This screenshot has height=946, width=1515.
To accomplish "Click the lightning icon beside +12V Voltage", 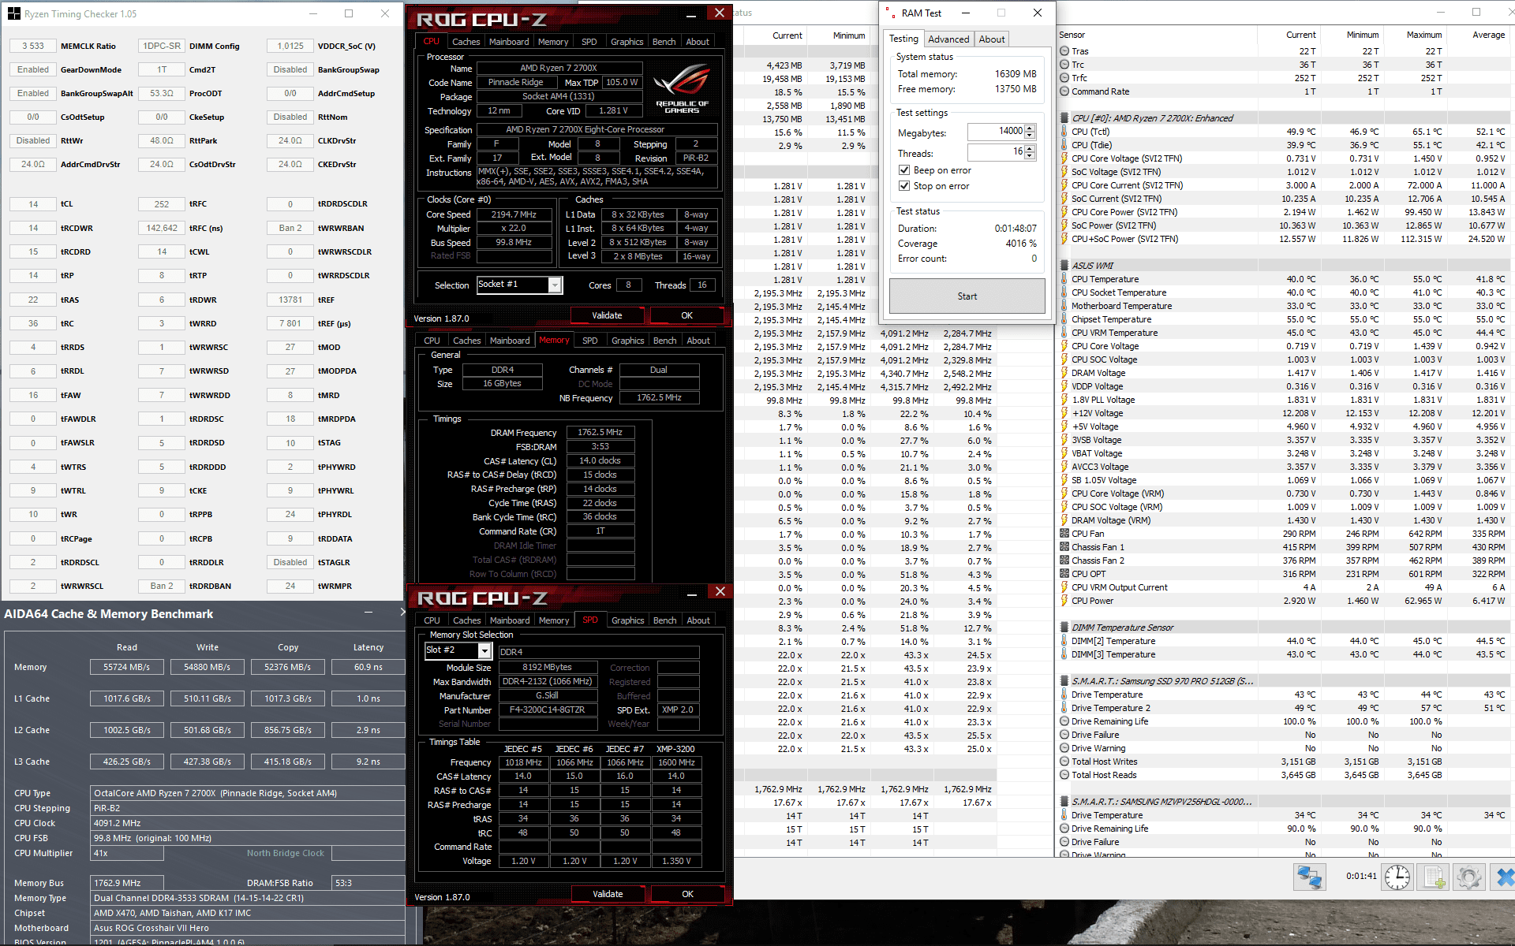I will pyautogui.click(x=1064, y=413).
